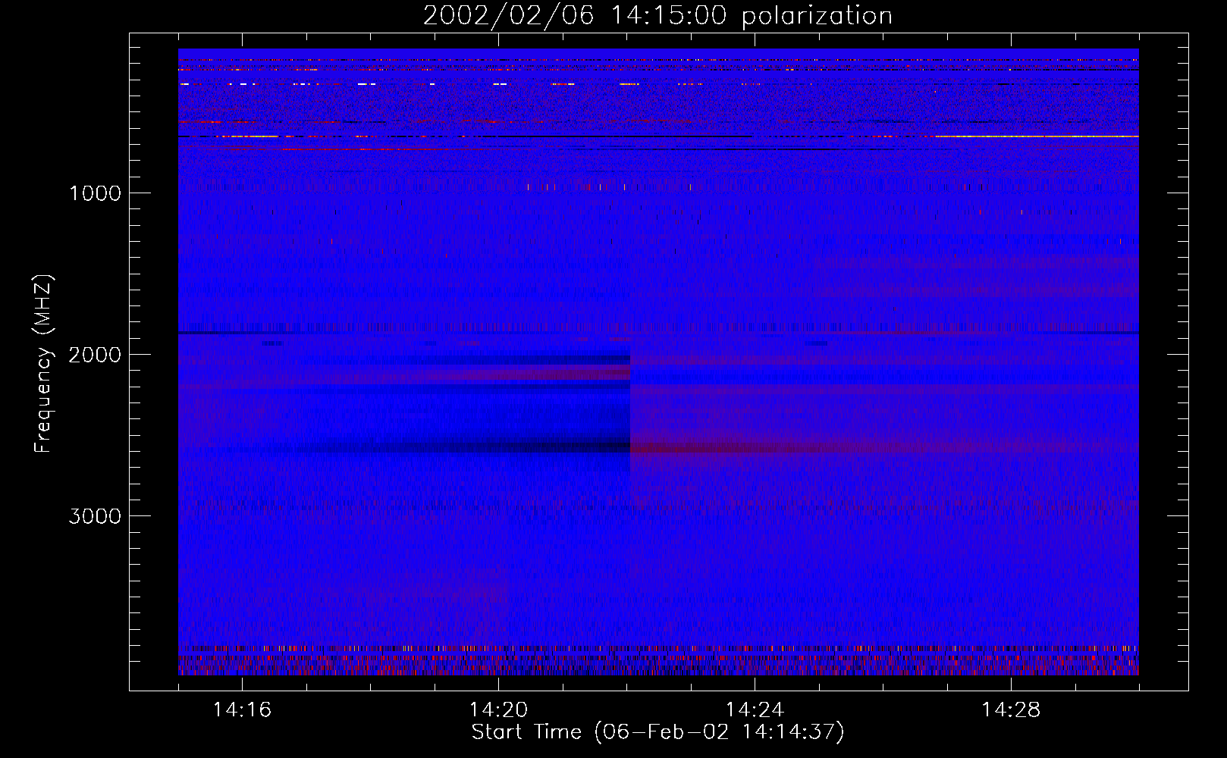1227x758 pixels.
Task: Click the 'Frequency (MHZ)' axis title
Action: (x=43, y=364)
